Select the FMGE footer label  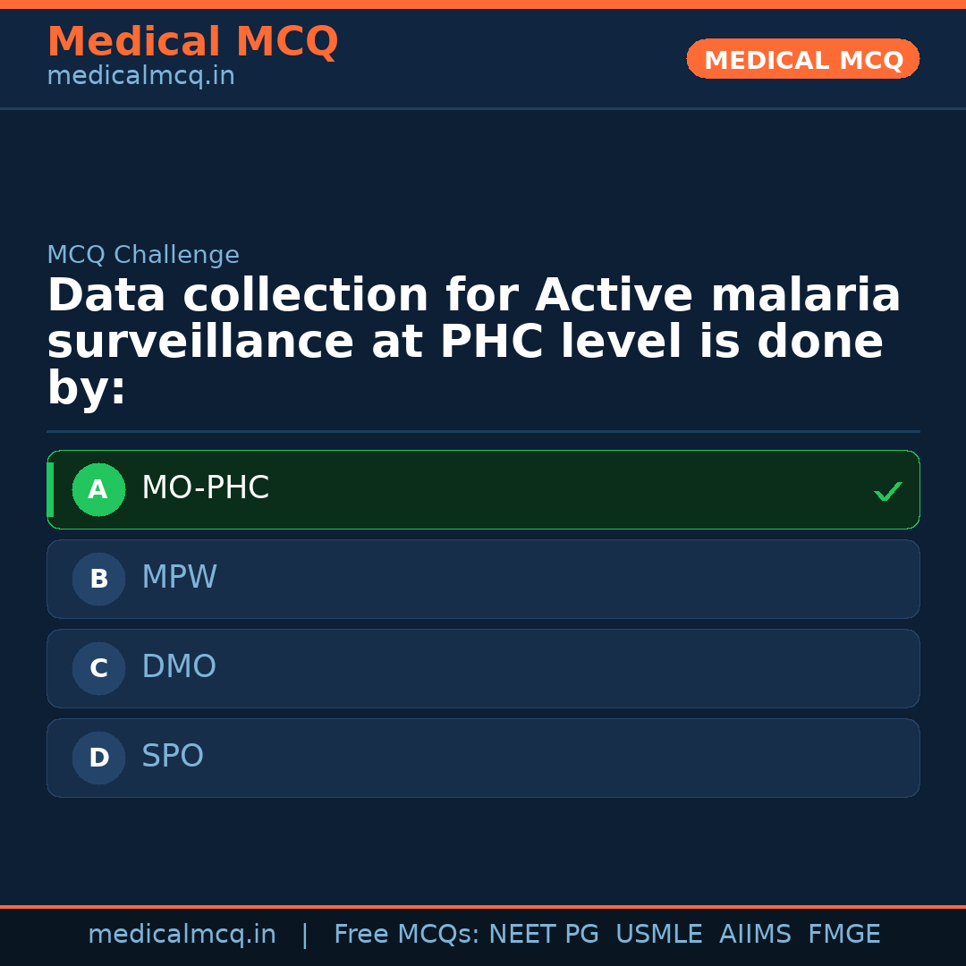click(843, 935)
